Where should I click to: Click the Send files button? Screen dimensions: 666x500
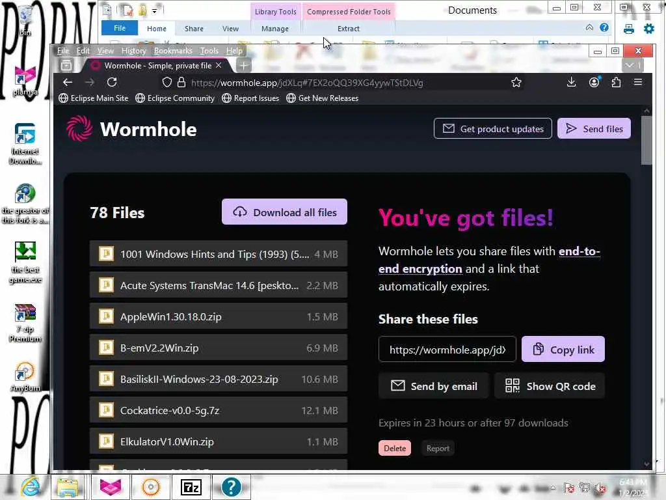(x=594, y=128)
